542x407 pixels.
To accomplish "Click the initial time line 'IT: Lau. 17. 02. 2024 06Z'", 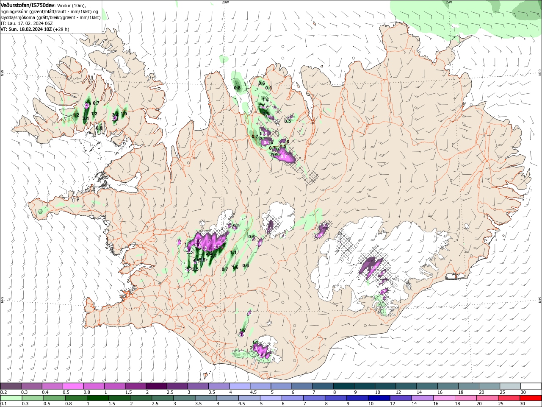I will click(26, 23).
